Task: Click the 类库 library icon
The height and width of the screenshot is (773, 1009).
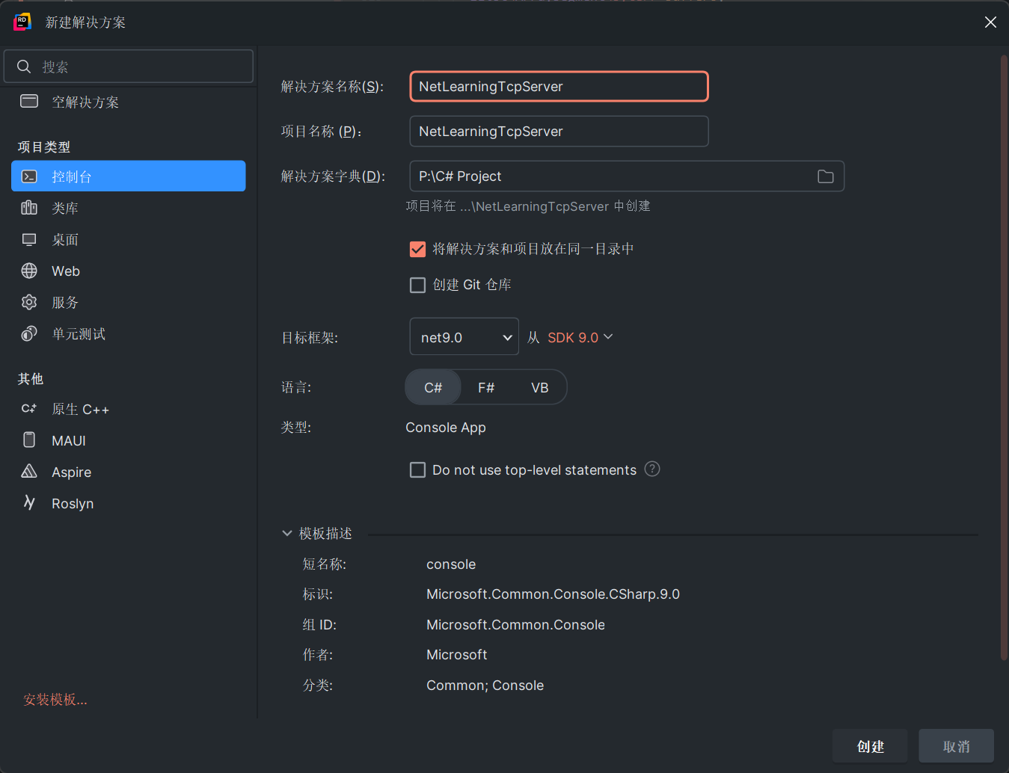Action: (29, 208)
